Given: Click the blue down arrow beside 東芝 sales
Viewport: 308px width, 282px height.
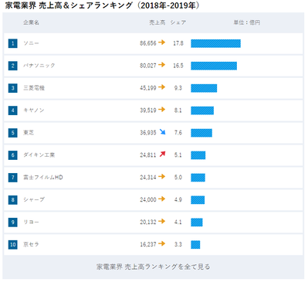Looking at the screenshot, I should tap(162, 132).
